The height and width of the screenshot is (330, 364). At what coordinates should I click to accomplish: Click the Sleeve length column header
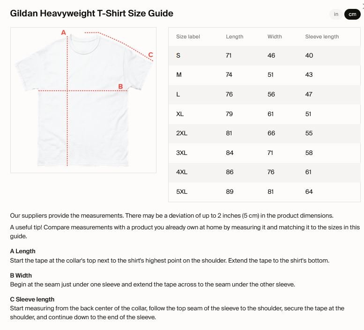pos(322,37)
